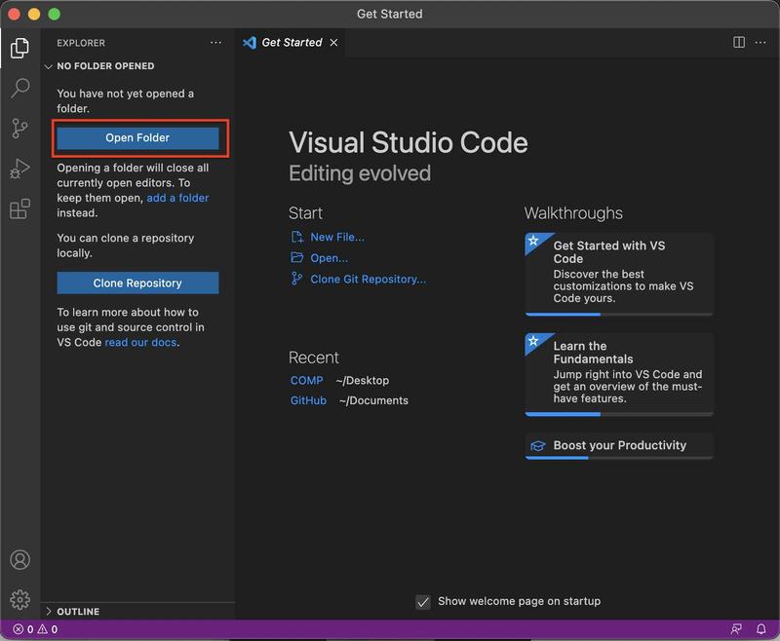The height and width of the screenshot is (641, 780).
Task: Open the Source Control view
Action: [x=19, y=129]
